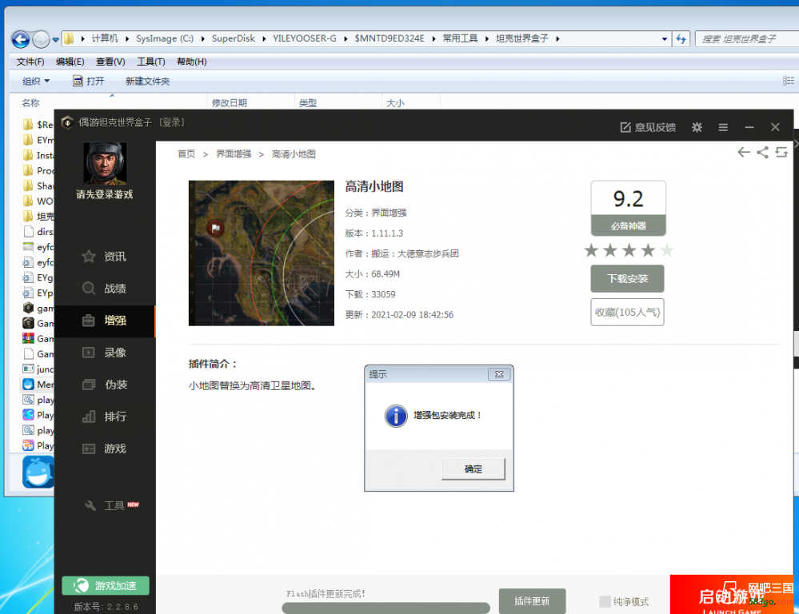Open the 帮助(H) menu
799x614 pixels.
[192, 62]
